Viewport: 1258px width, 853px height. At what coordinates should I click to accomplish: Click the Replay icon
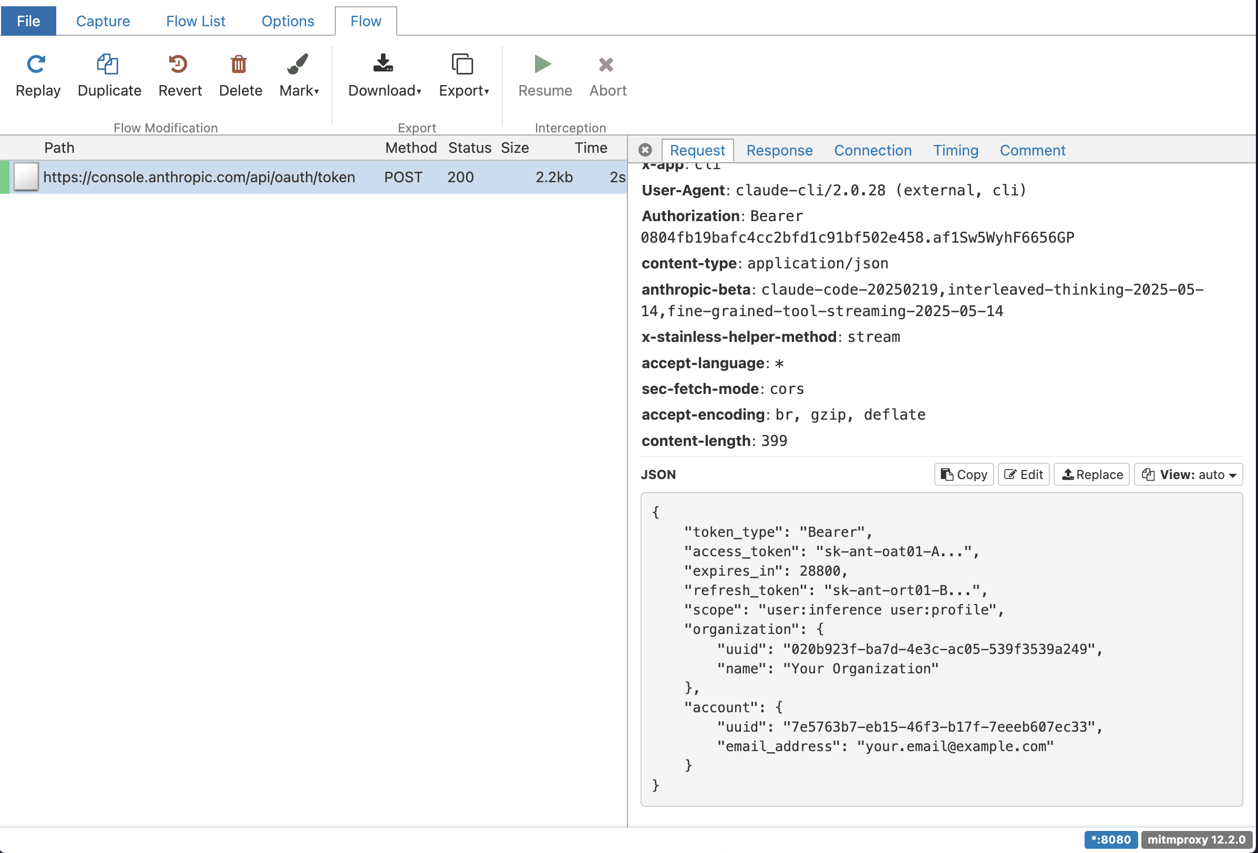click(37, 65)
